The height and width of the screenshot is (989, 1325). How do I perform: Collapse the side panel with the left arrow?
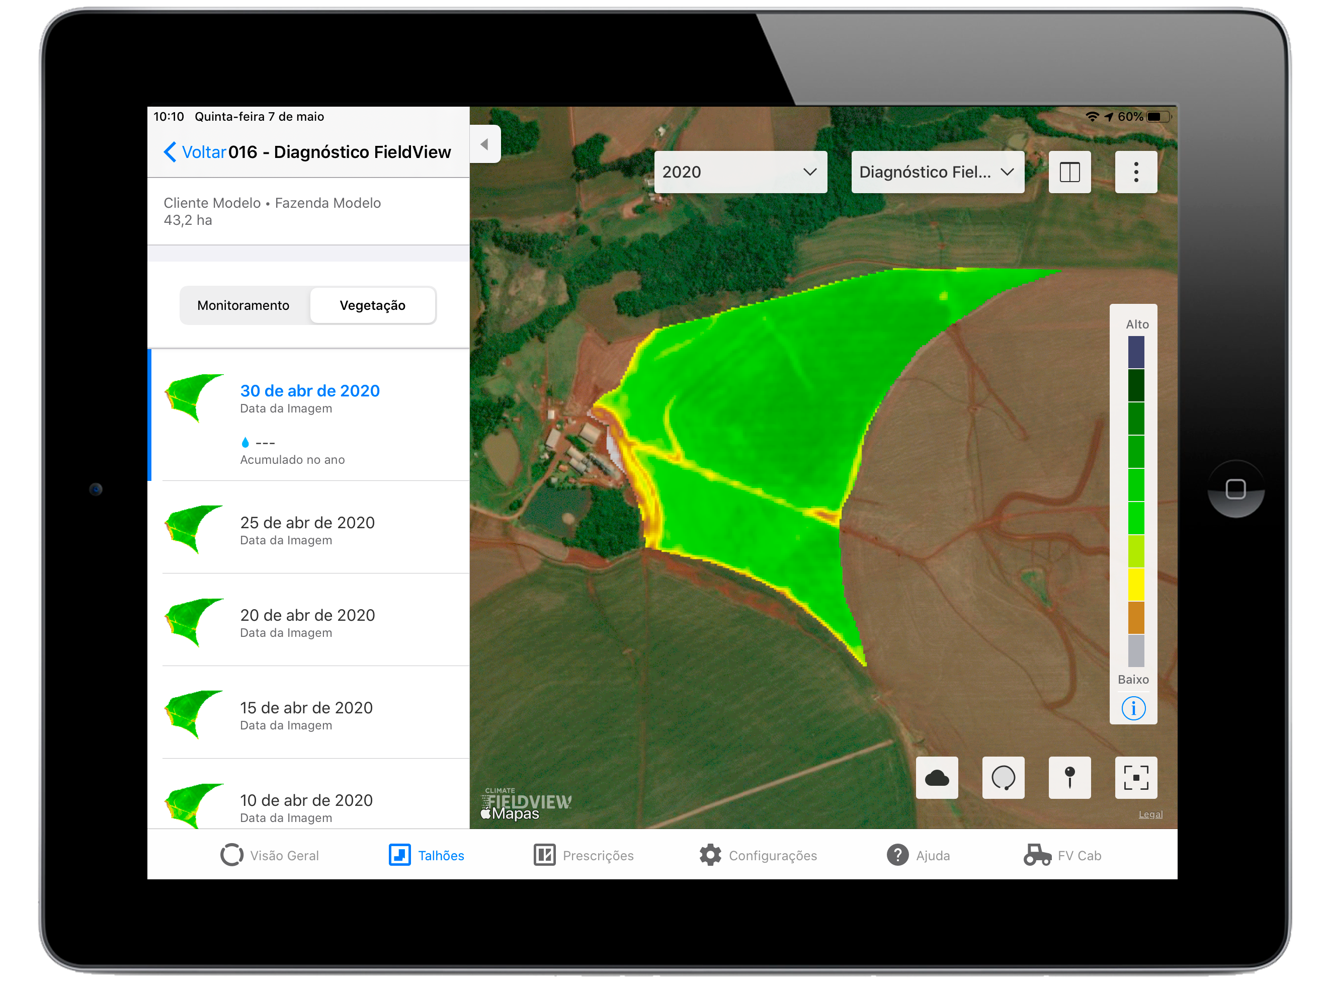tap(485, 144)
